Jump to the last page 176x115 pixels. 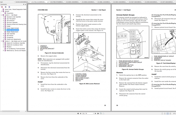tap(98, 114)
